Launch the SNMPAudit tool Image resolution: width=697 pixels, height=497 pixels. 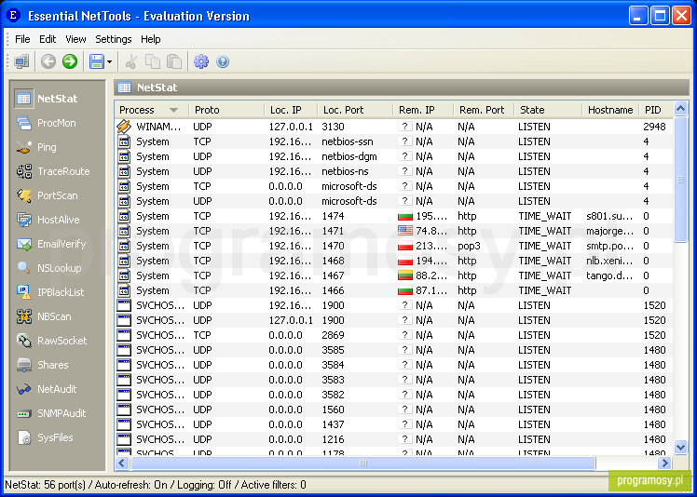51,413
